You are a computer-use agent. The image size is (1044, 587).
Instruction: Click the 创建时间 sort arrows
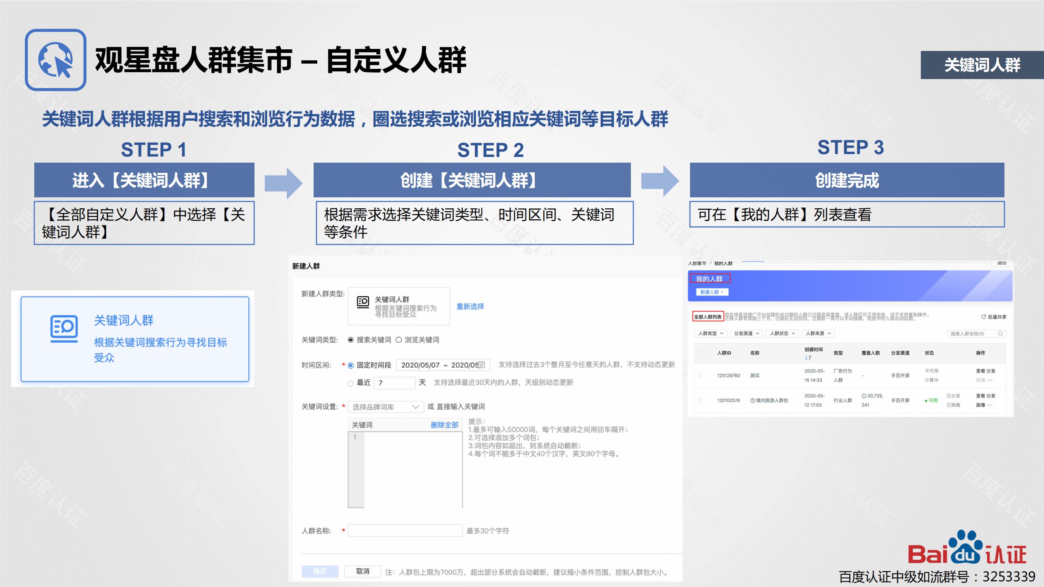coord(808,358)
